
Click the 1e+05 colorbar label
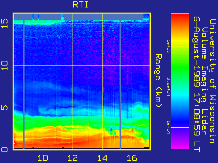point(169,46)
